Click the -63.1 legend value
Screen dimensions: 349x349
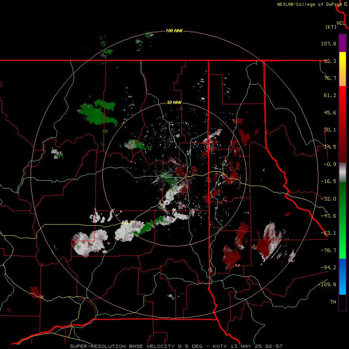pos(328,233)
